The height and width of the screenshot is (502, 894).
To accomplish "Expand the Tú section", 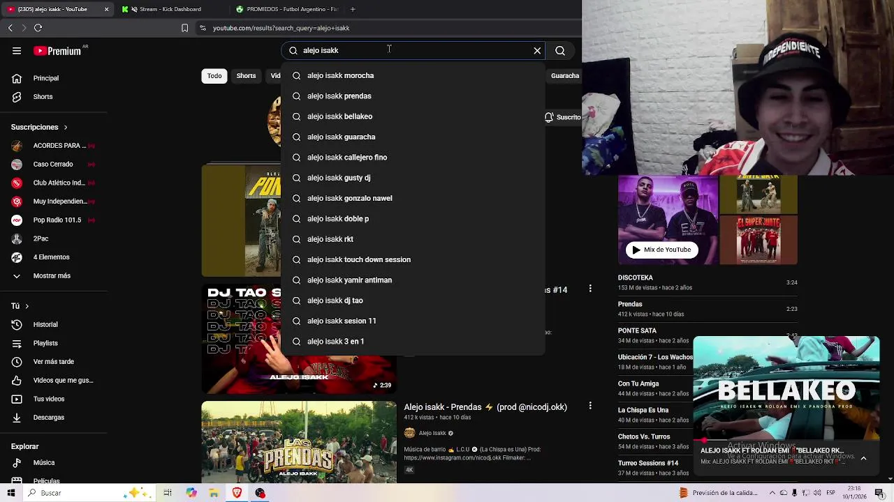I will click(x=20, y=306).
